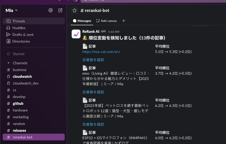
Task: Click the page icon above mia-cat.com link
Action: pyautogui.click(x=85, y=46)
